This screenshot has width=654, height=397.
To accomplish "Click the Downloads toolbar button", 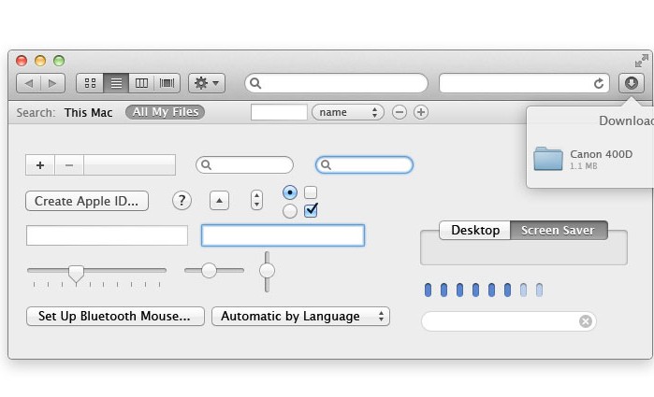I will [x=631, y=83].
